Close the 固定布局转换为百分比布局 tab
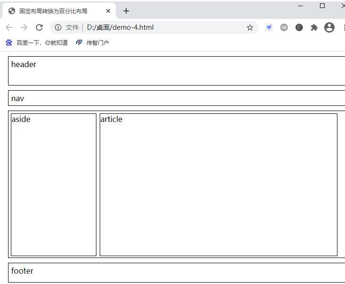The height and width of the screenshot is (284, 345). (x=108, y=11)
